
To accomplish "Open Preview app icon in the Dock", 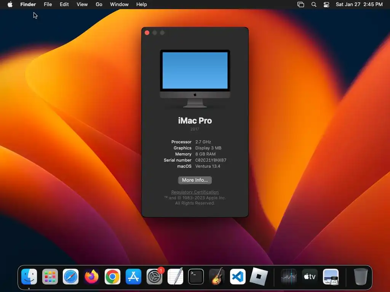I will point(331,277).
